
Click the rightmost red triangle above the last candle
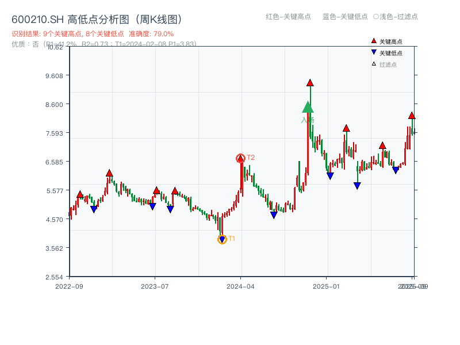point(412,116)
